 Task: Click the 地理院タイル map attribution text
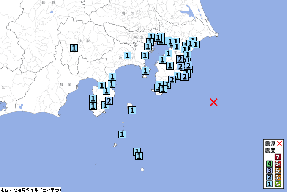tap(30, 189)
